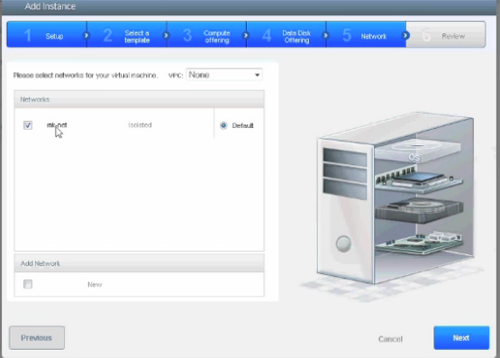Screen dimensions: 500x358
Task: Click the power button on computer illustration
Action: (343, 243)
